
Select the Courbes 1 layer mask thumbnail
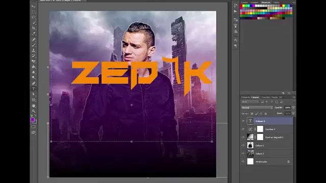(x=260, y=129)
